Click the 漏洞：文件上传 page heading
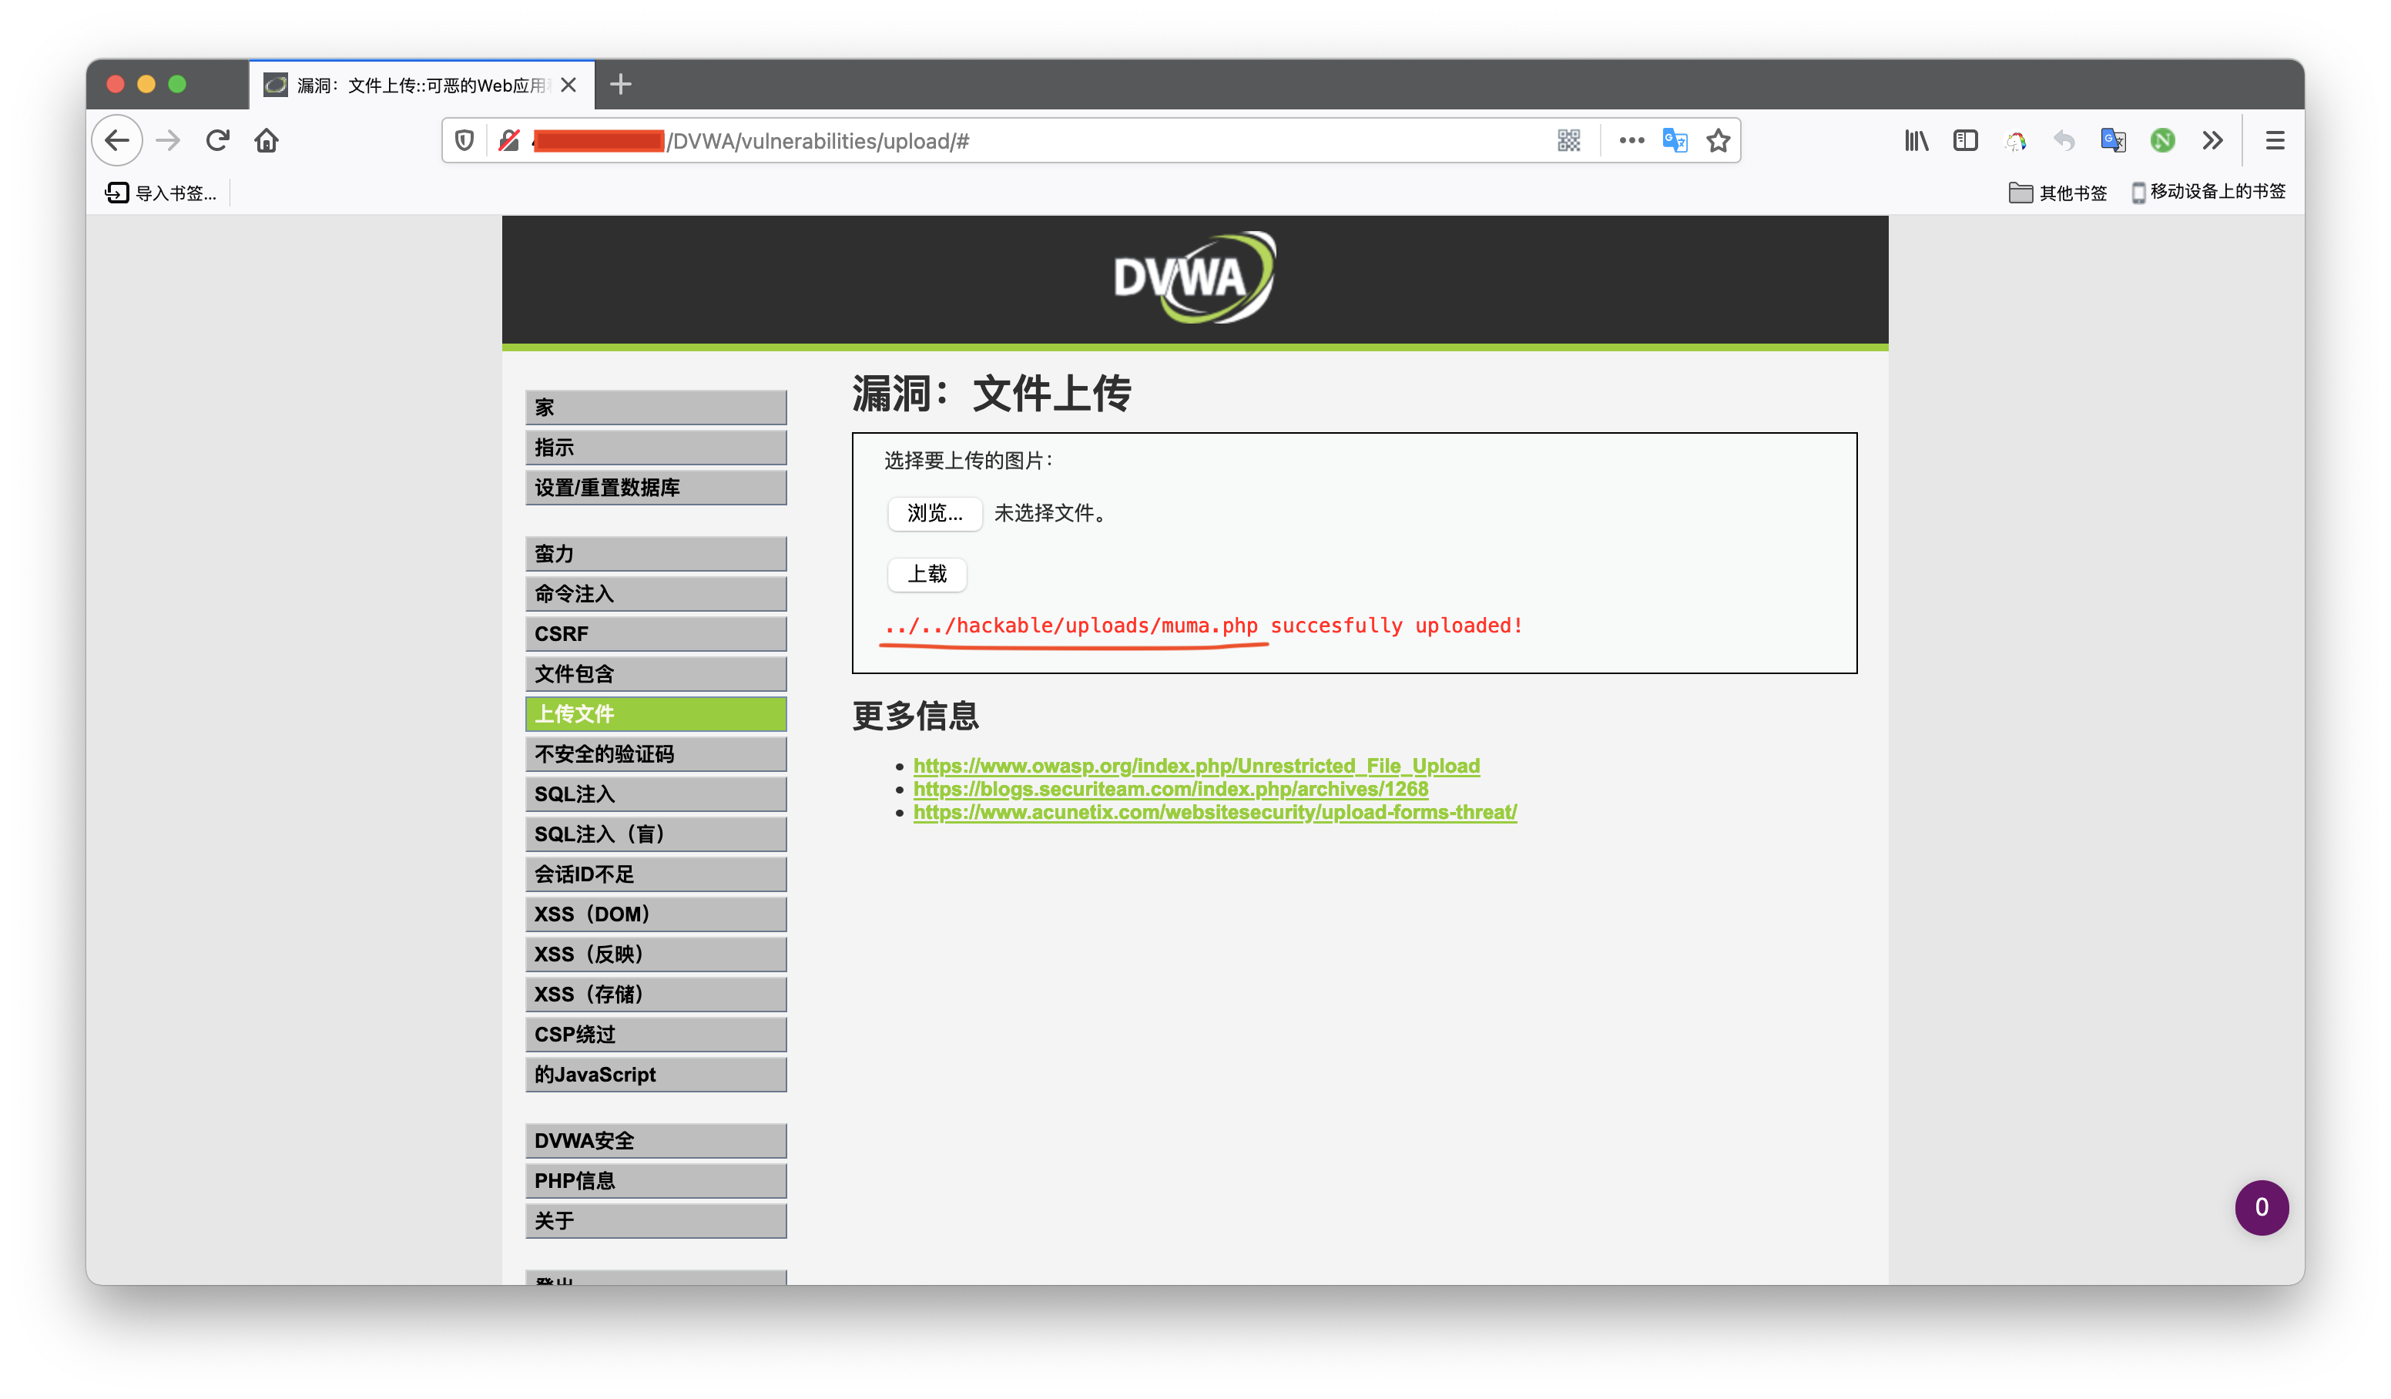Image resolution: width=2391 pixels, height=1399 pixels. (991, 393)
